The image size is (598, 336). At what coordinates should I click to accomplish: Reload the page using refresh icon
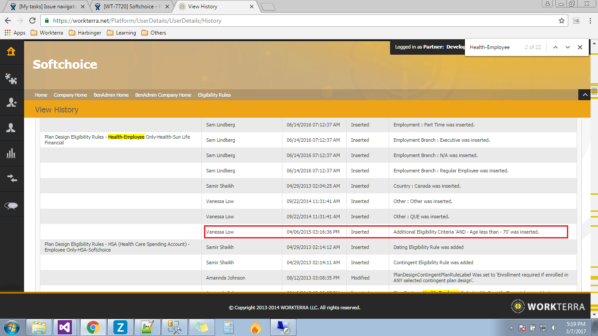click(x=32, y=21)
